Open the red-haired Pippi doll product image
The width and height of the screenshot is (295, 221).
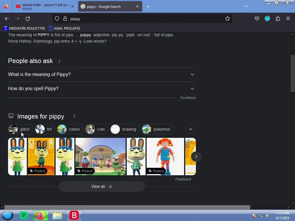pos(165,157)
